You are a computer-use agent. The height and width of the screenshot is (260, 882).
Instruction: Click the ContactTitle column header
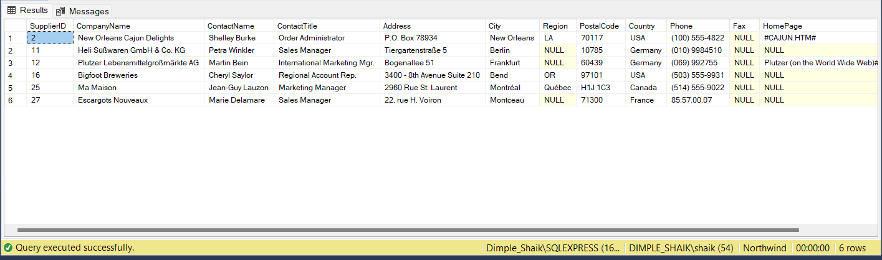tap(297, 26)
